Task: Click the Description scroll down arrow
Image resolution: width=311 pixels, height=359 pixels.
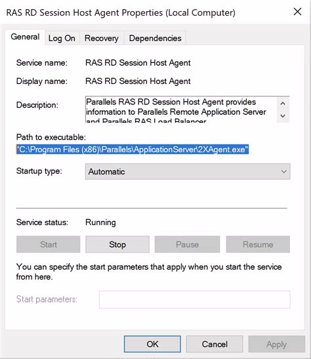Action: coord(283,116)
